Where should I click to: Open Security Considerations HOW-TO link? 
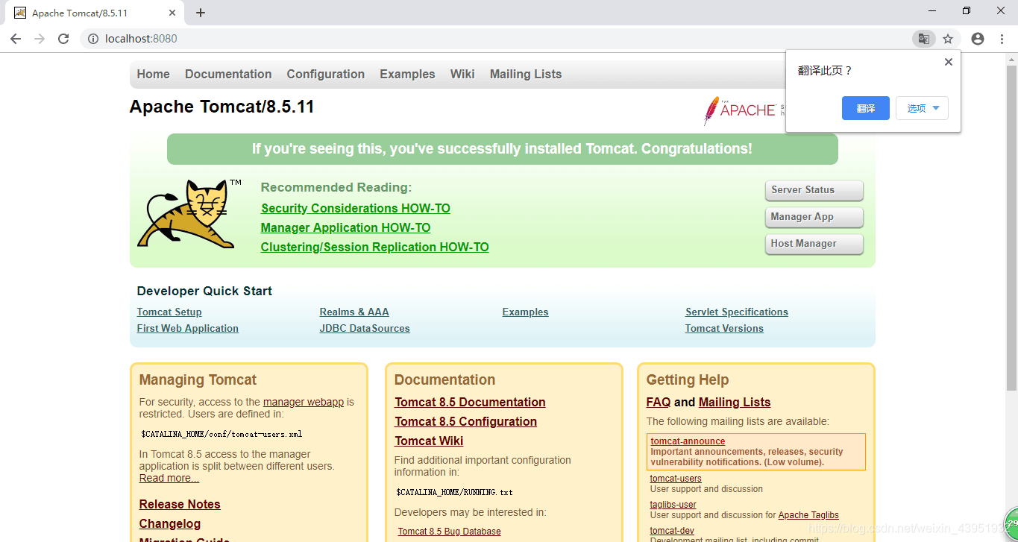356,208
